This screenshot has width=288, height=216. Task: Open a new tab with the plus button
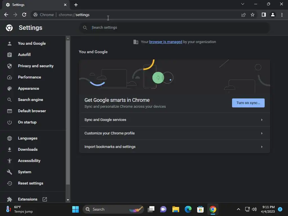pyautogui.click(x=76, y=5)
